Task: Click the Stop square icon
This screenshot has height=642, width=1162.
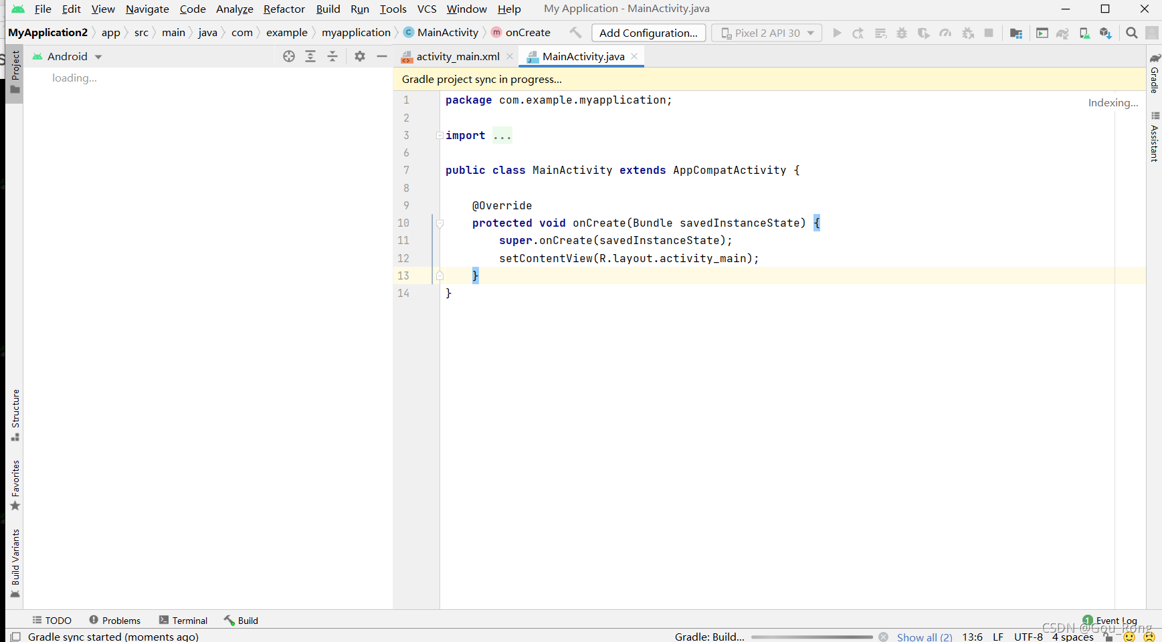Action: (989, 33)
